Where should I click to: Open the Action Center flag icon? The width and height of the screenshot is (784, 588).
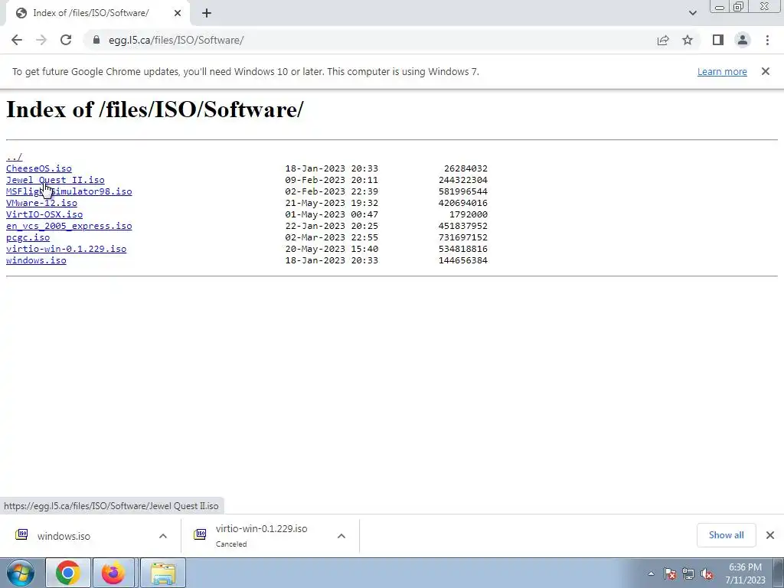click(670, 573)
